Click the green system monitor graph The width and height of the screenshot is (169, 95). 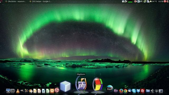tap(130, 1)
